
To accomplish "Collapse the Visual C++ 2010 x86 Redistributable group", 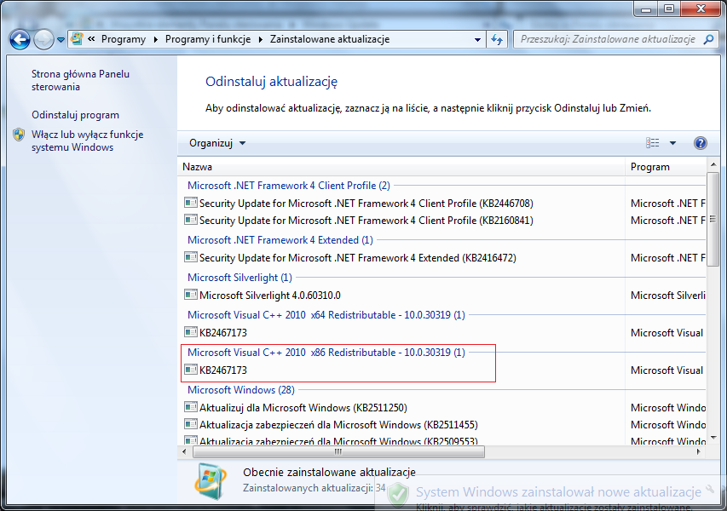I will (x=326, y=353).
